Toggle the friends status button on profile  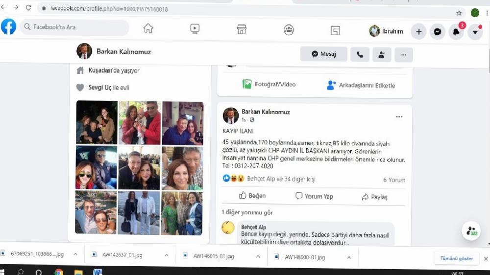381,54
